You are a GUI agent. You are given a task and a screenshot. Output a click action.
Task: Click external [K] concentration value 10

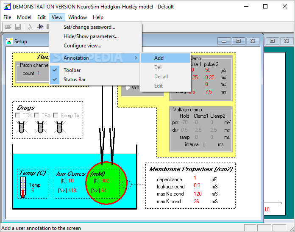point(71,181)
